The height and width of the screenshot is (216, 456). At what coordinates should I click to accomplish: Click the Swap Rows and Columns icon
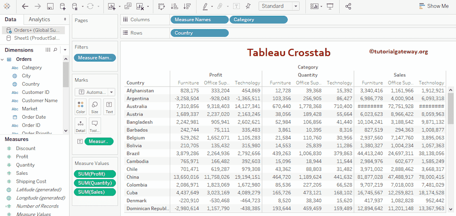click(x=161, y=6)
